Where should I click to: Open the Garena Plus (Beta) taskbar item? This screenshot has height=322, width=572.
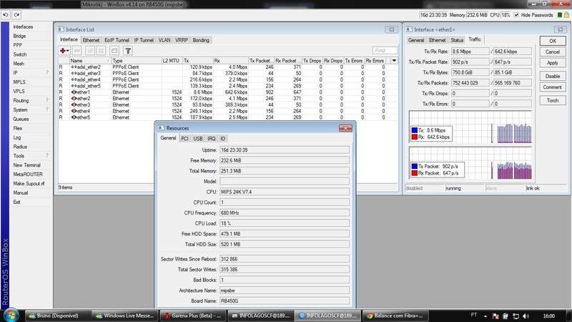click(x=192, y=316)
